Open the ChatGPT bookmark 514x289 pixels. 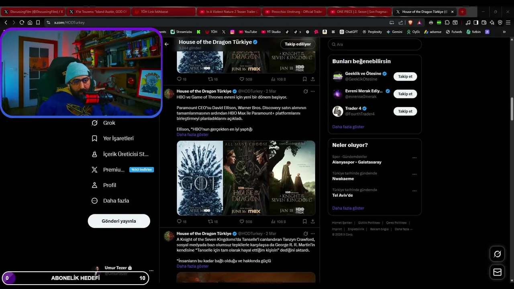(349, 32)
